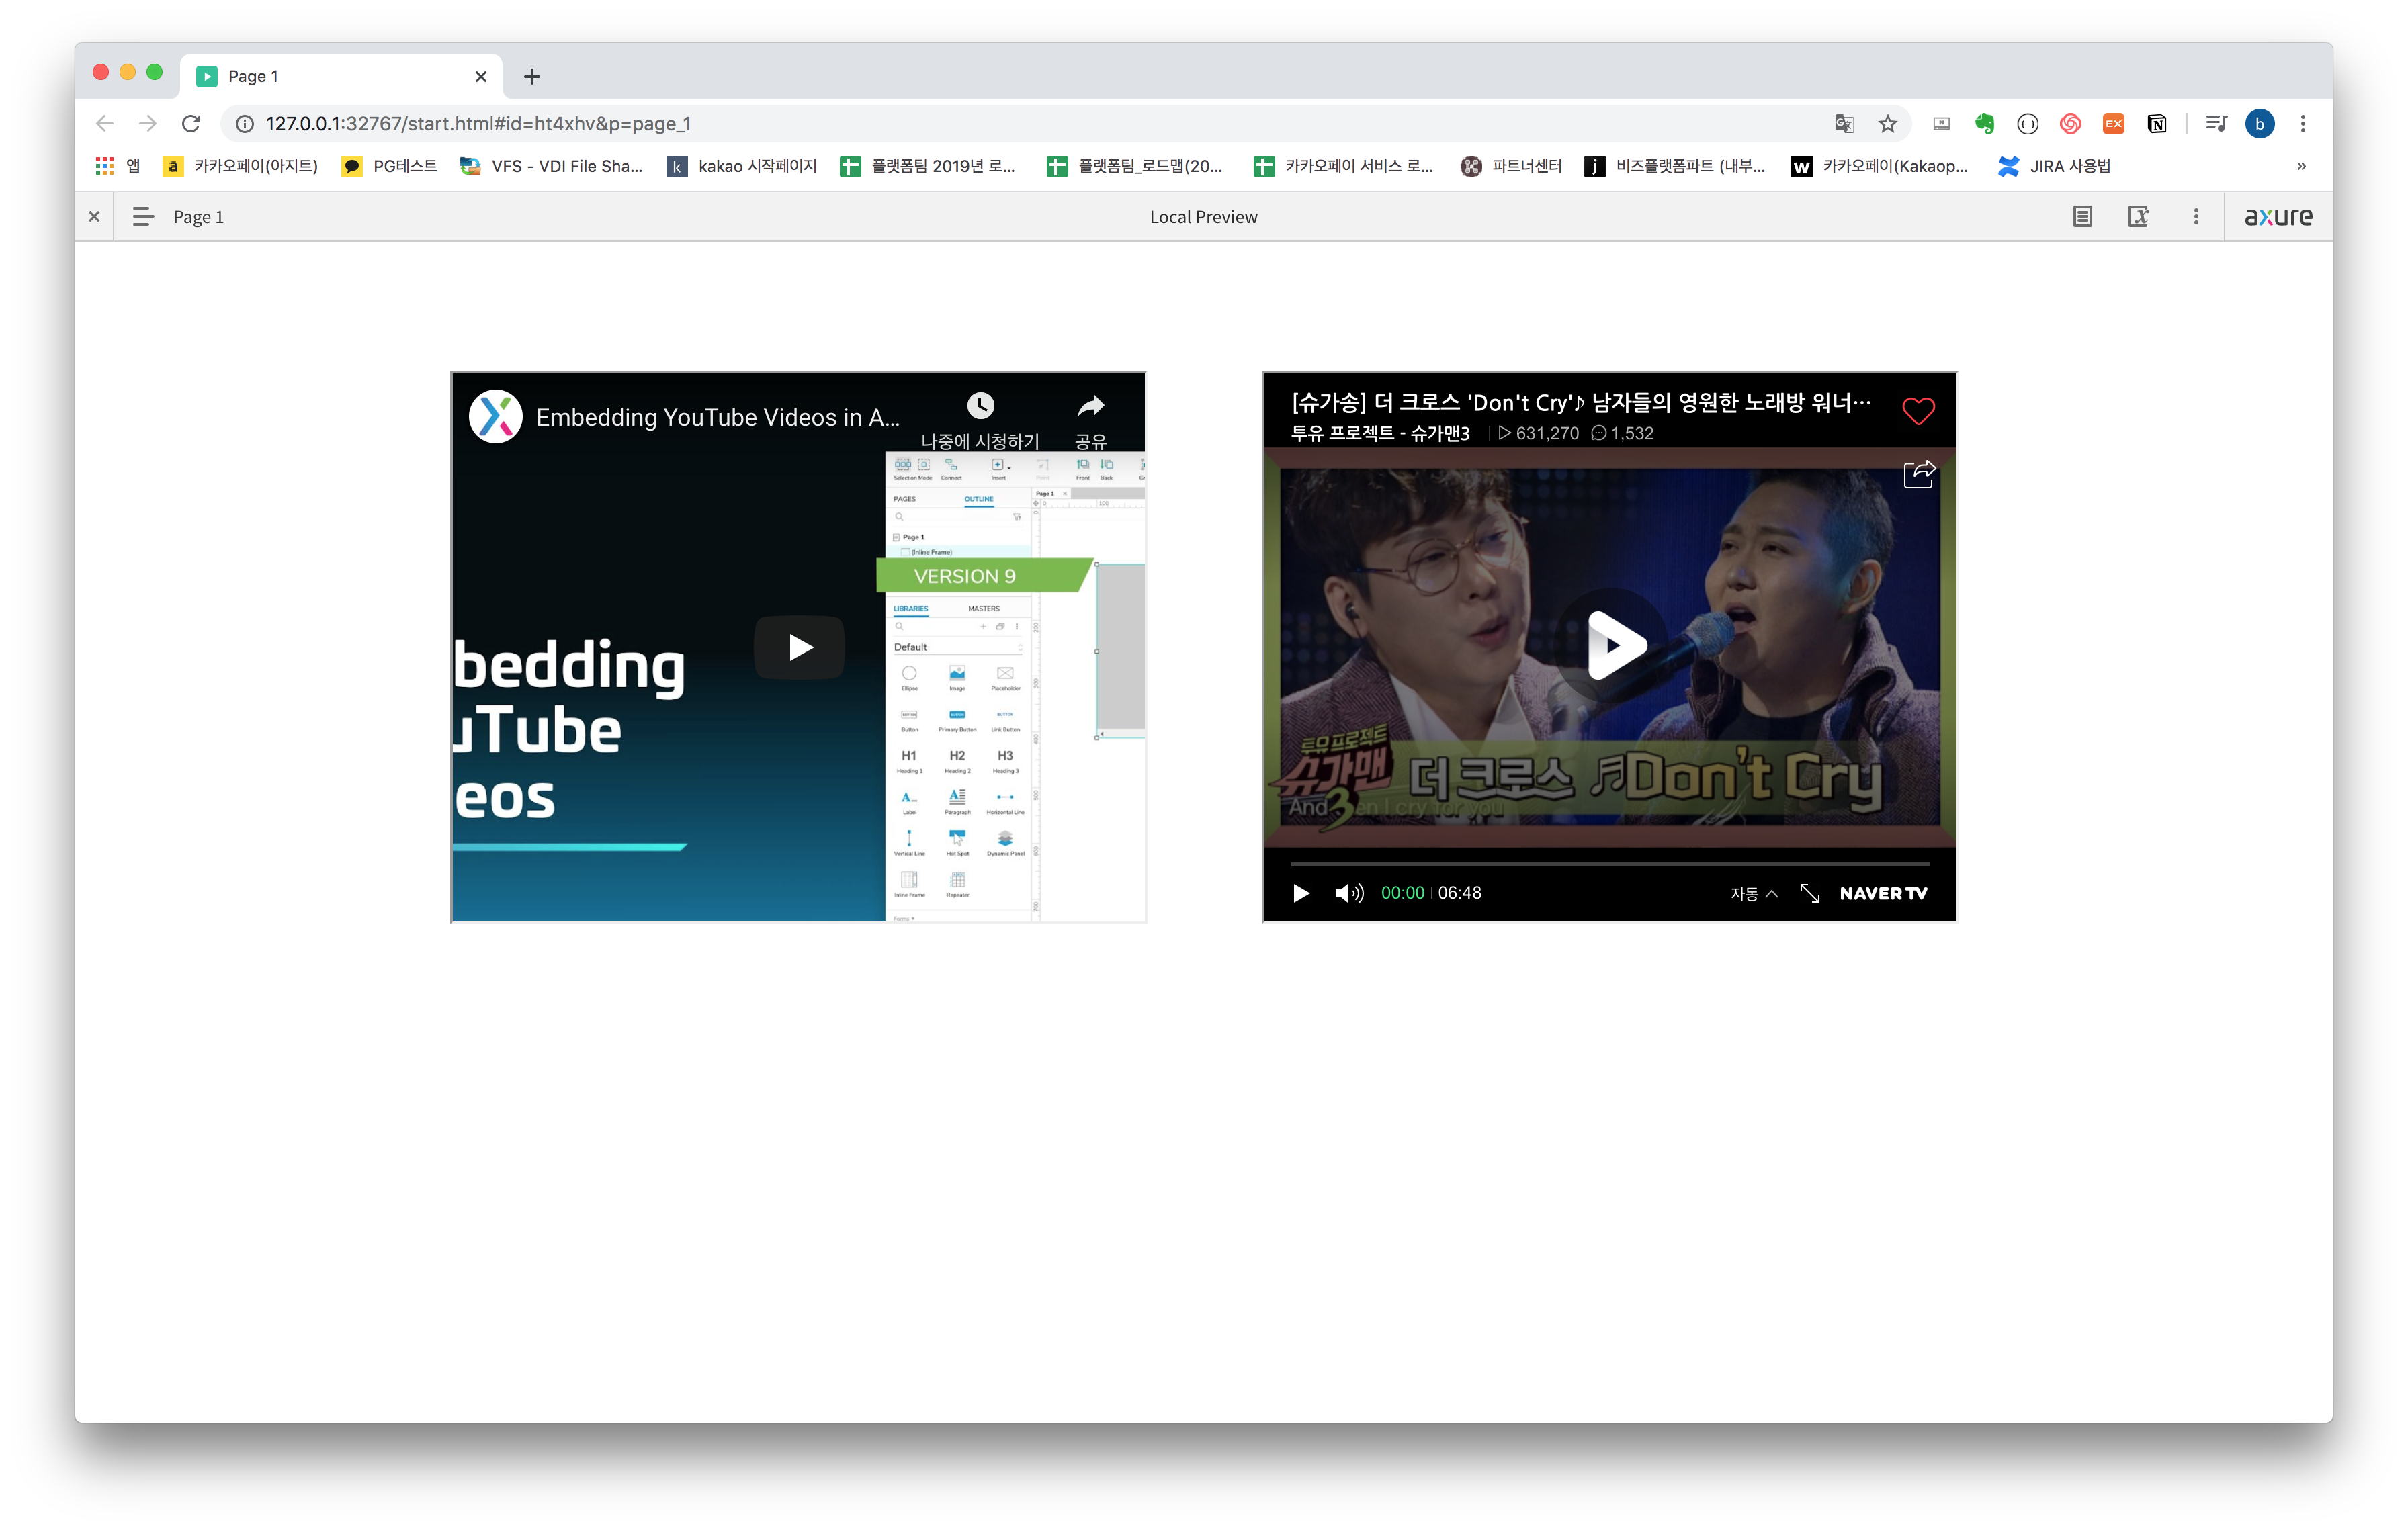Screen dimensions: 2408x1530
Task: Like the Naver TV video heart
Action: pyautogui.click(x=1918, y=411)
